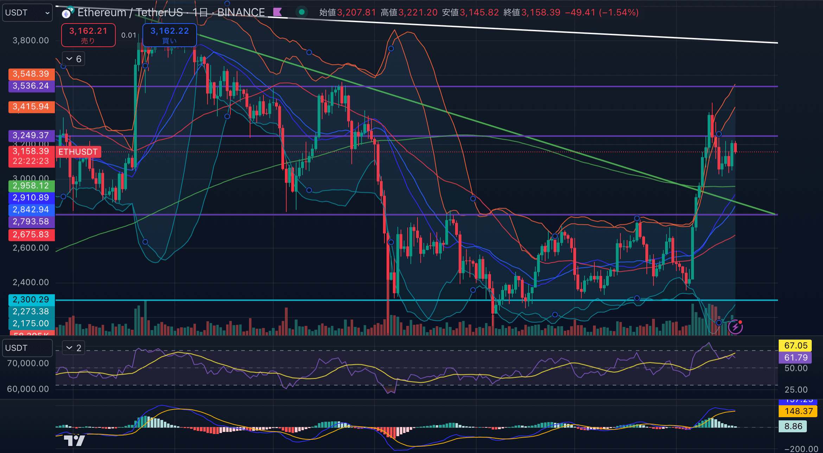Screen dimensions: 823x453
Task: Click the purple 61.79 RSI value label
Action: pos(795,358)
